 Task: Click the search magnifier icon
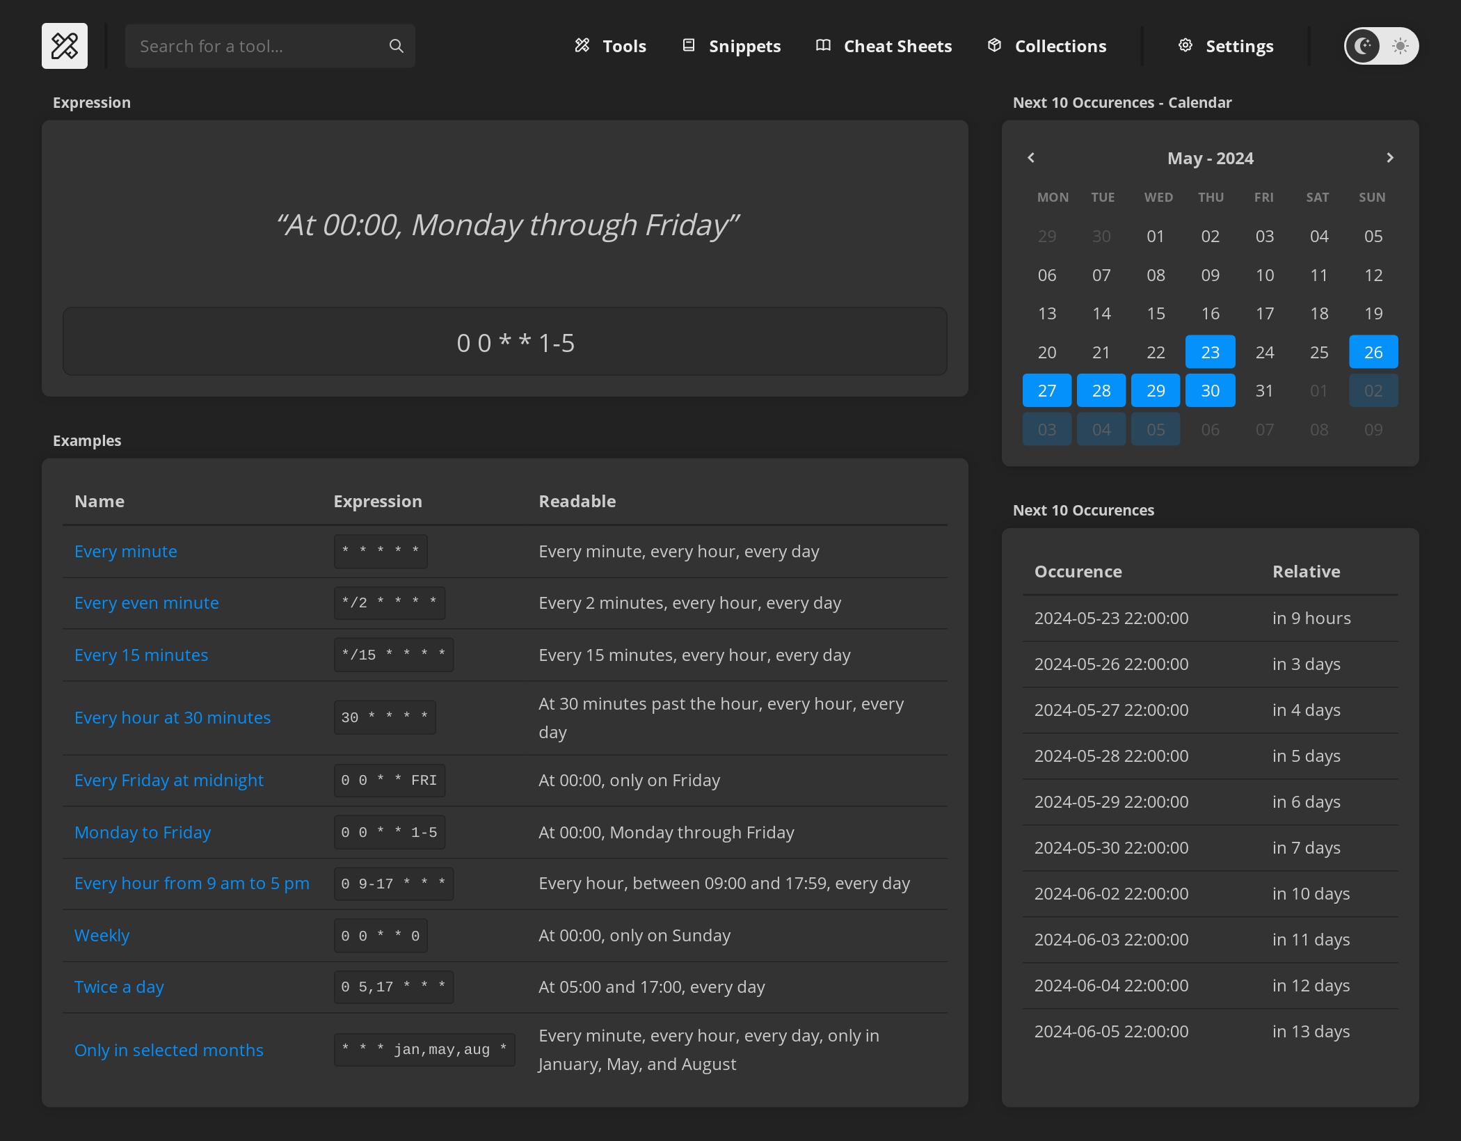(397, 46)
